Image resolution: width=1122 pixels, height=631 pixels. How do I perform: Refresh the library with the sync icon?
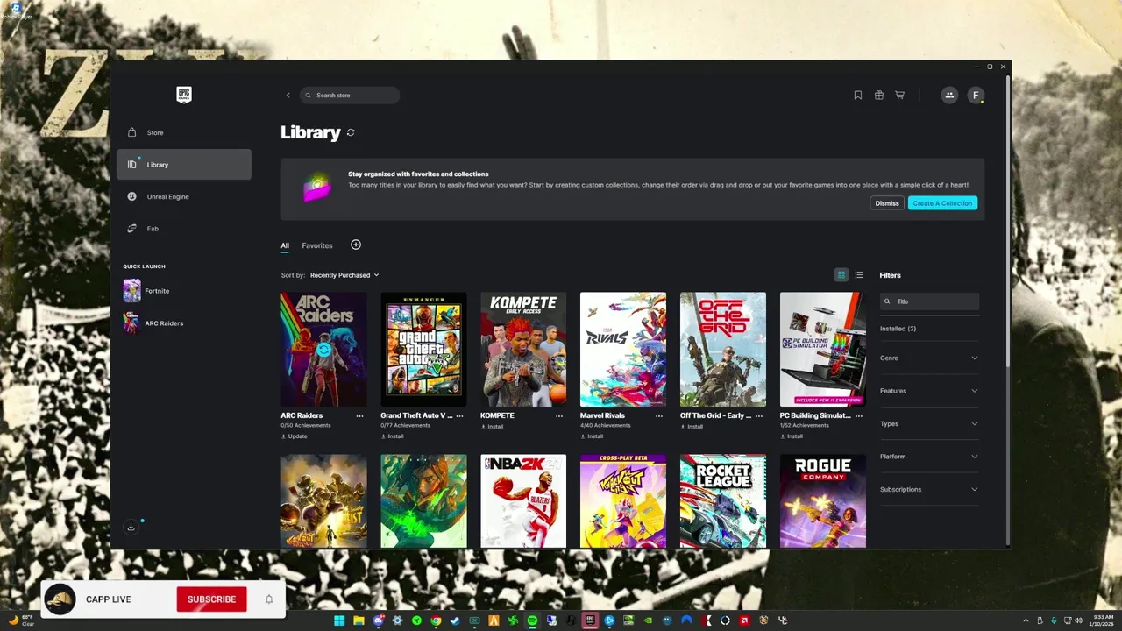[351, 132]
